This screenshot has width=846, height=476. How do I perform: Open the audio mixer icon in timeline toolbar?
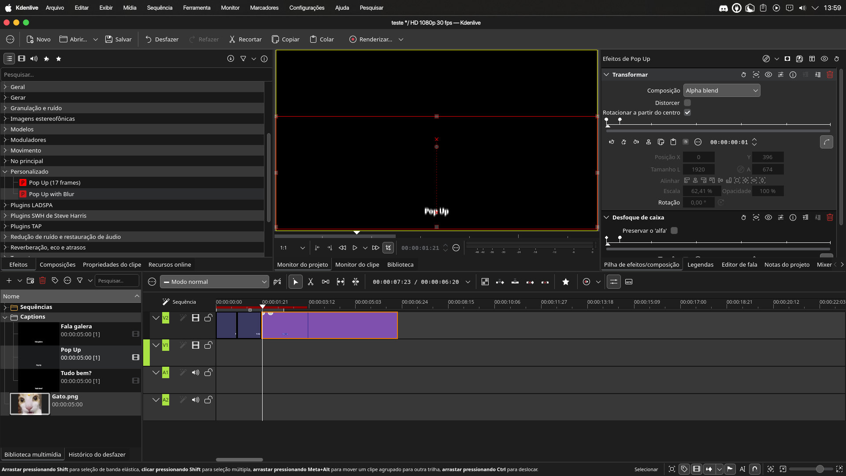point(614,282)
